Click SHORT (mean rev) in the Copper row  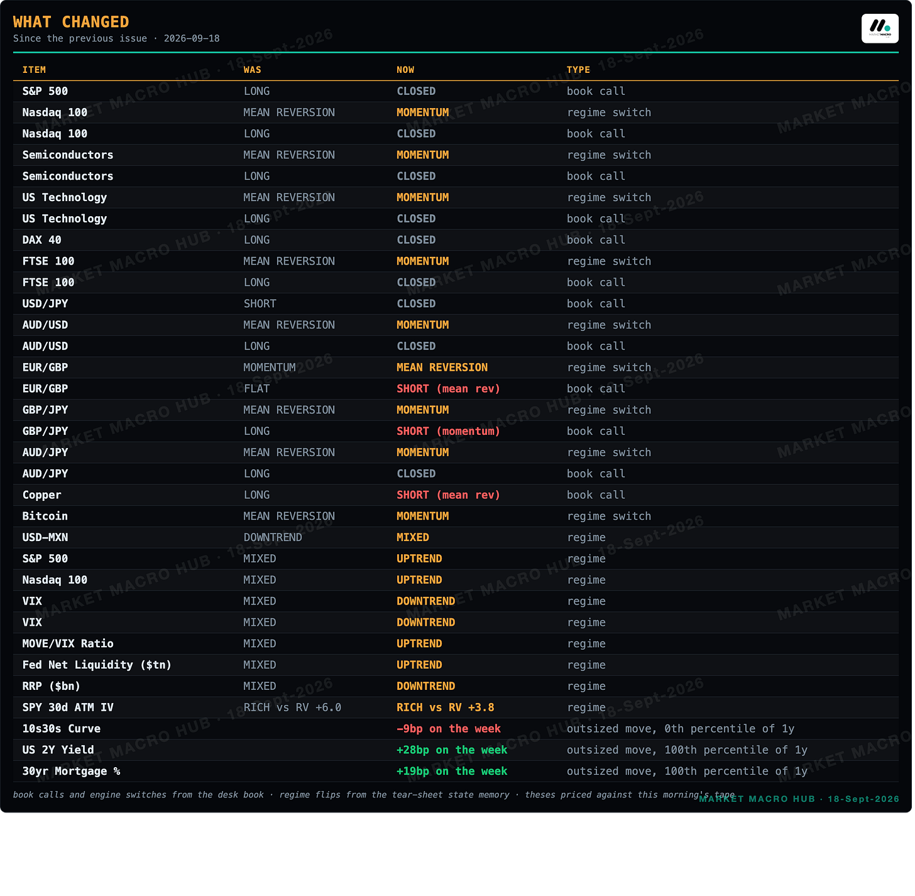pos(448,495)
